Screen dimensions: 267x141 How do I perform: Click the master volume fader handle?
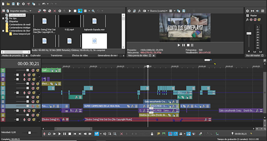pos(249,33)
